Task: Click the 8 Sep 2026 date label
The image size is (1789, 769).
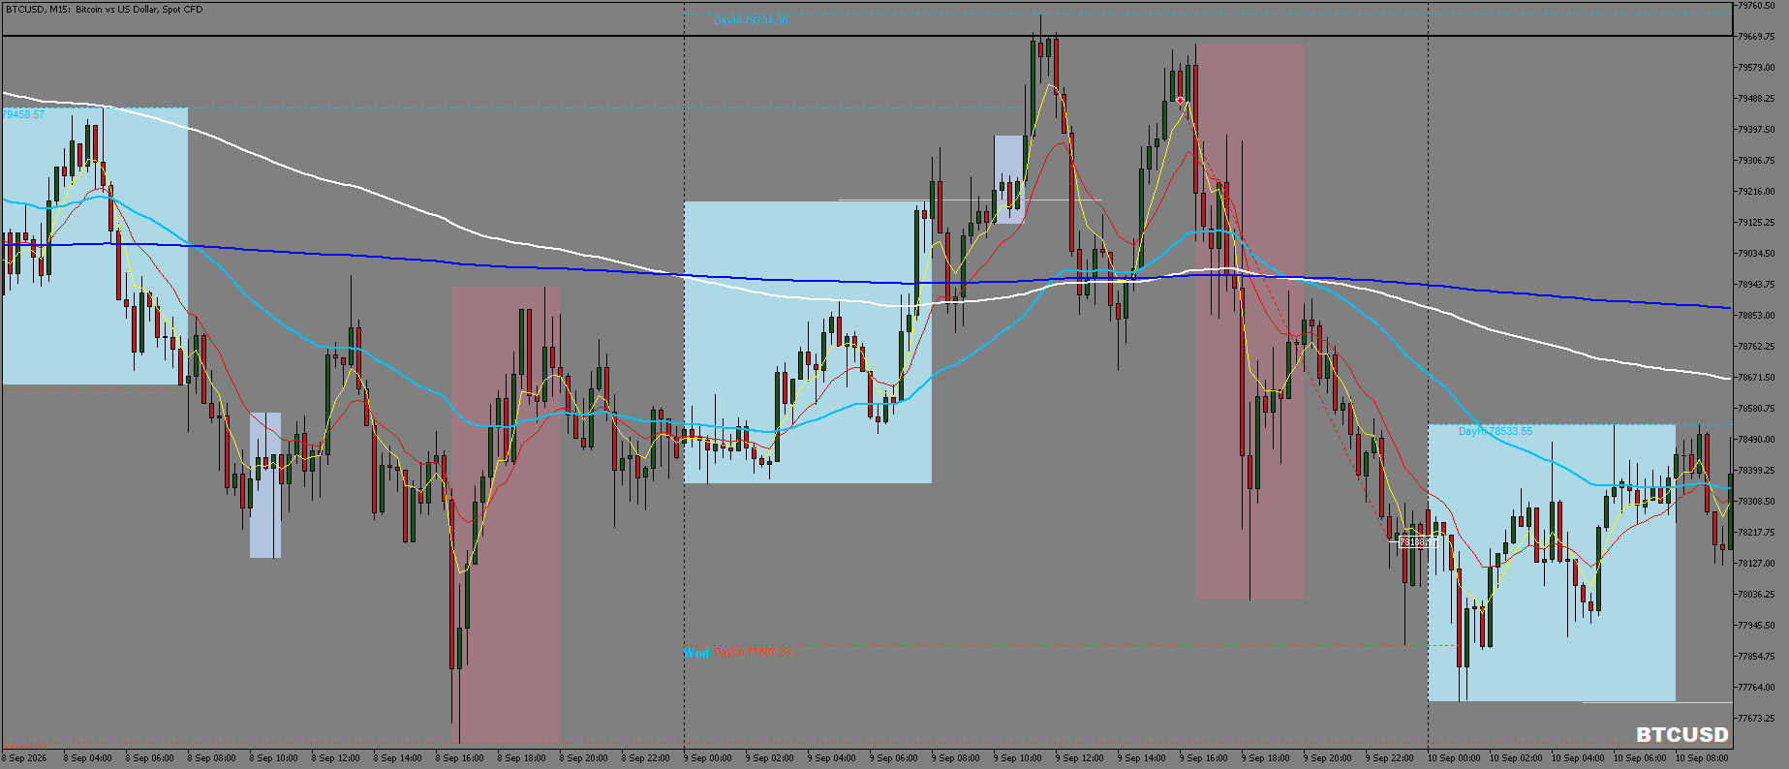Action: coord(24,758)
